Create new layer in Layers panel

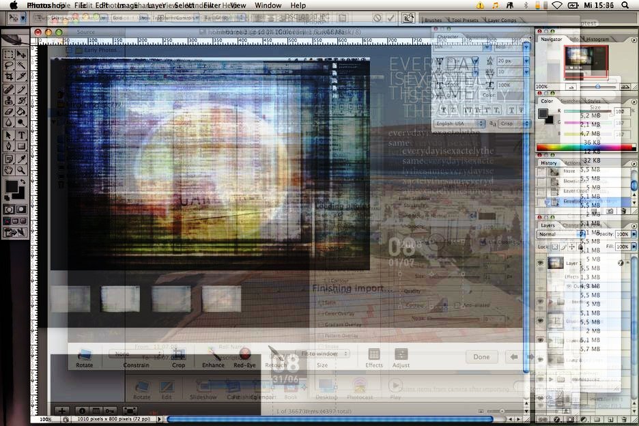pyautogui.click(x=610, y=419)
